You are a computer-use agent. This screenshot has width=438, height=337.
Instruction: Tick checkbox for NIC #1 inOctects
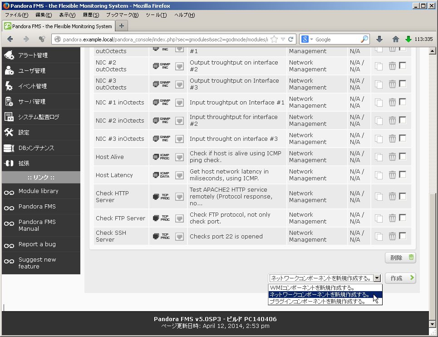[403, 102]
